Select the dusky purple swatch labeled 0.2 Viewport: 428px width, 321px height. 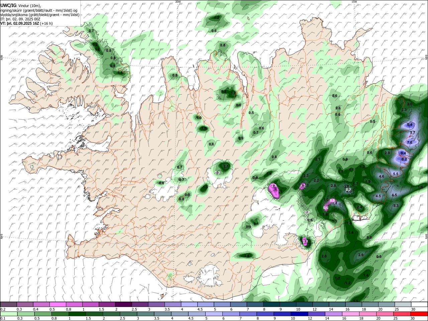8,304
